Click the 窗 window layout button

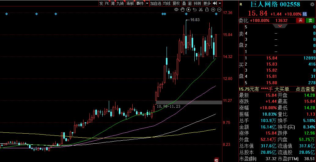(190, 3)
